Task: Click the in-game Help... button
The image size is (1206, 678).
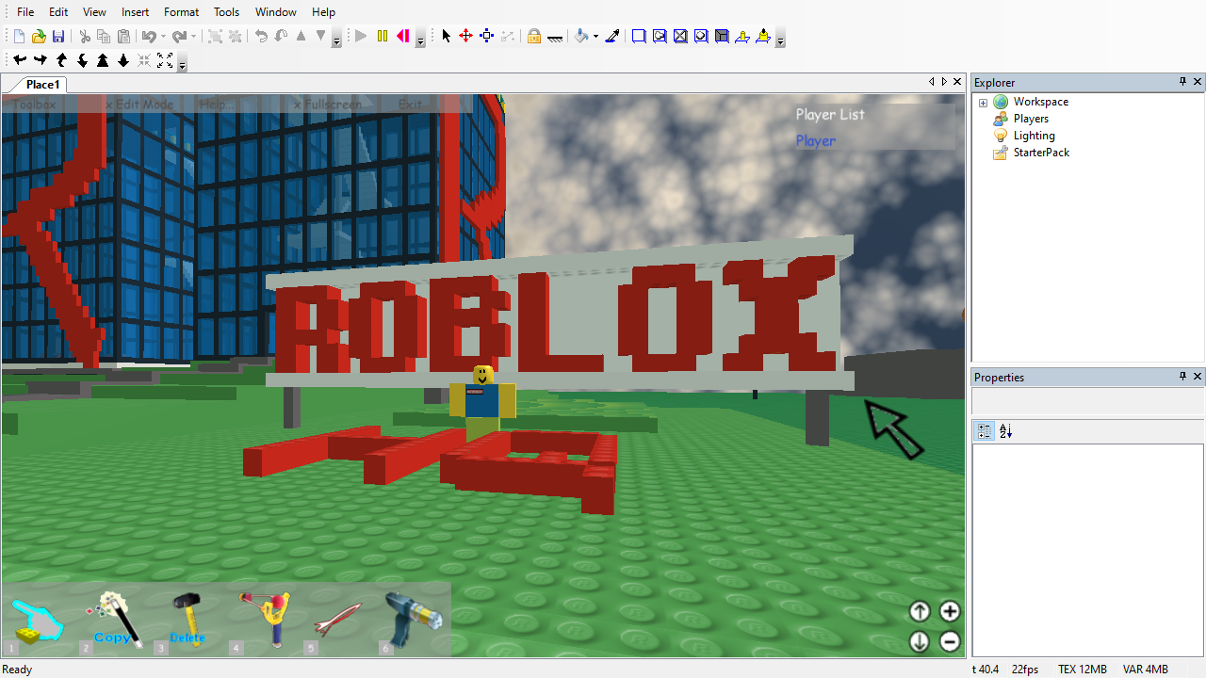Action: click(x=214, y=105)
